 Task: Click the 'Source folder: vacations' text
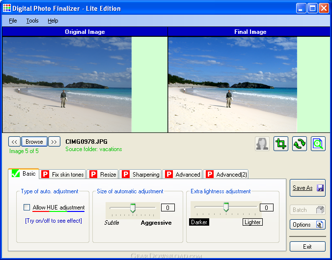coord(94,149)
